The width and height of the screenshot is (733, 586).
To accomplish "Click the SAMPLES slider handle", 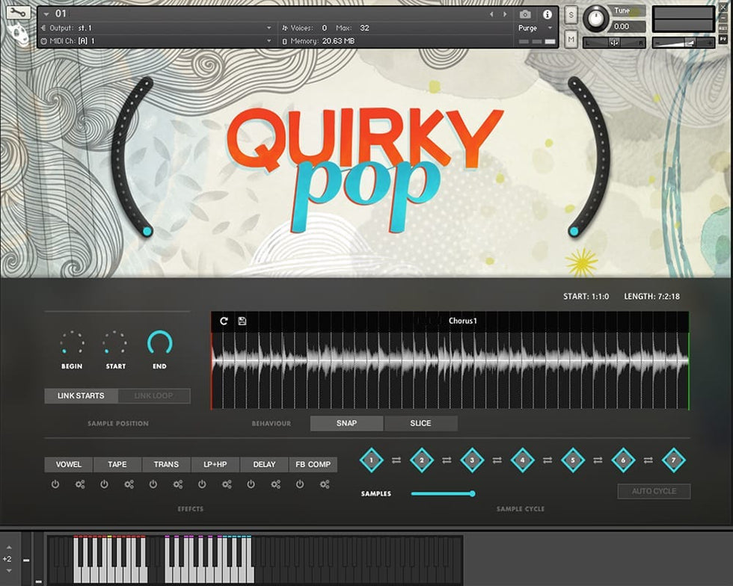I will [x=472, y=493].
